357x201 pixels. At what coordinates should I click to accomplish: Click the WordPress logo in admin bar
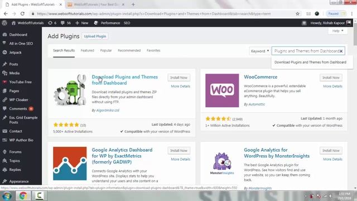click(x=4, y=23)
